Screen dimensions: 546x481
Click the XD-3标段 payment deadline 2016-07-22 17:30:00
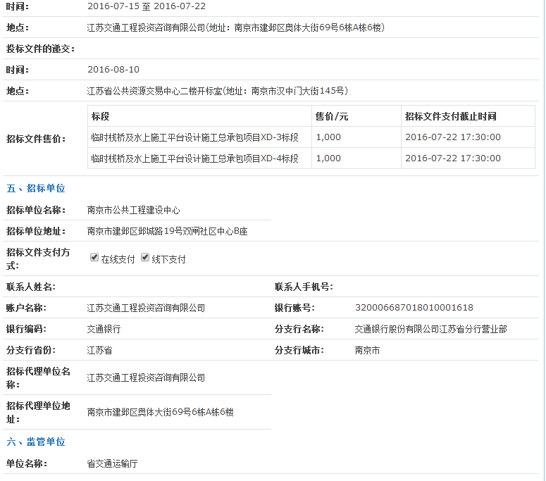click(x=453, y=137)
